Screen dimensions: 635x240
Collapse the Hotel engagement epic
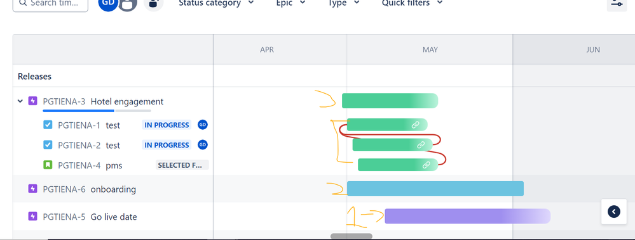[x=20, y=101]
